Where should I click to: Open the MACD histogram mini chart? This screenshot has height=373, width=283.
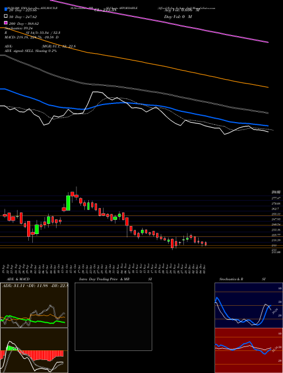[34, 350]
